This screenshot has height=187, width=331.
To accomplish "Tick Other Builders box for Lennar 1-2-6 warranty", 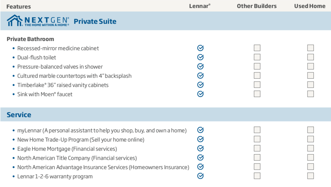I will pyautogui.click(x=257, y=176).
